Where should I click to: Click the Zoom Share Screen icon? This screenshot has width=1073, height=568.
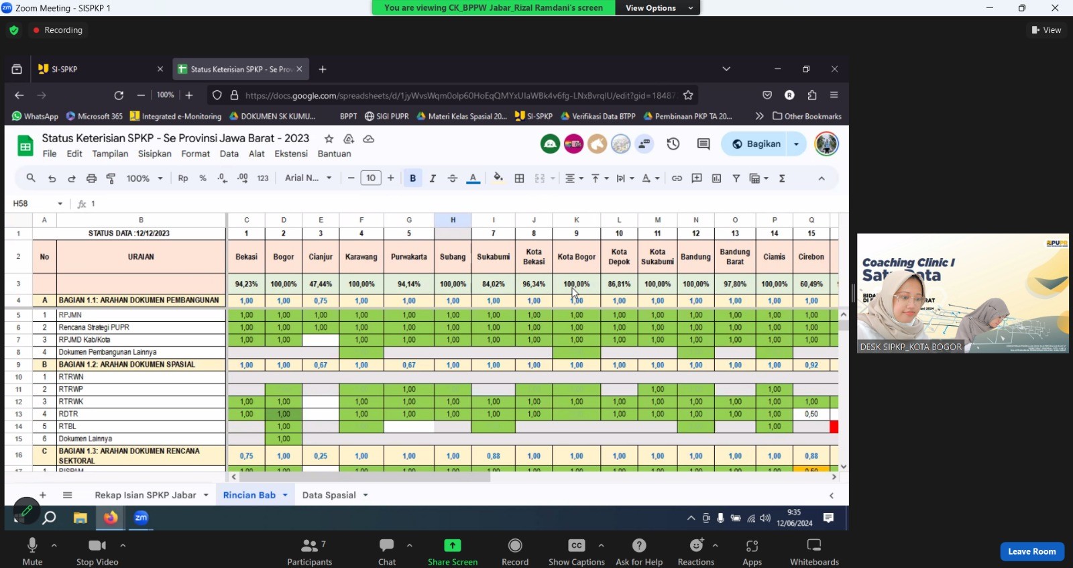[x=453, y=546]
